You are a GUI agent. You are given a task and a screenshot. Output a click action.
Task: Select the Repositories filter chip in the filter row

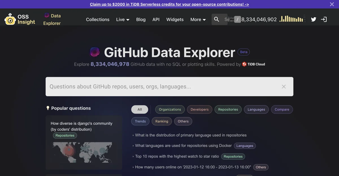228,109
